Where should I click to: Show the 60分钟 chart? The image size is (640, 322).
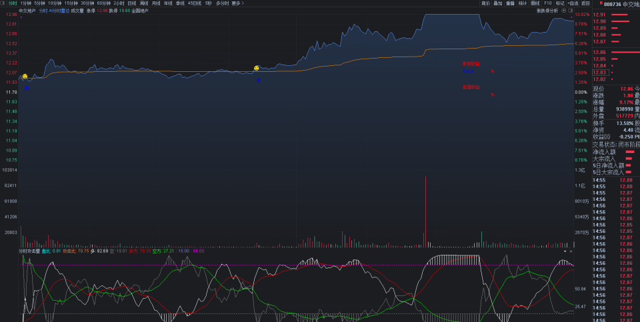point(104,3)
